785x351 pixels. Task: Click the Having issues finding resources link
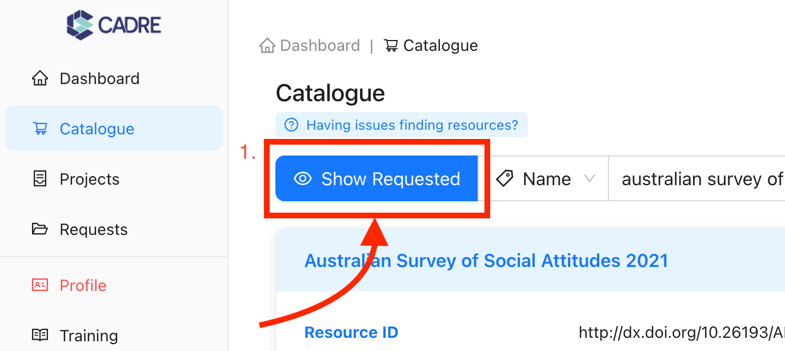(412, 125)
